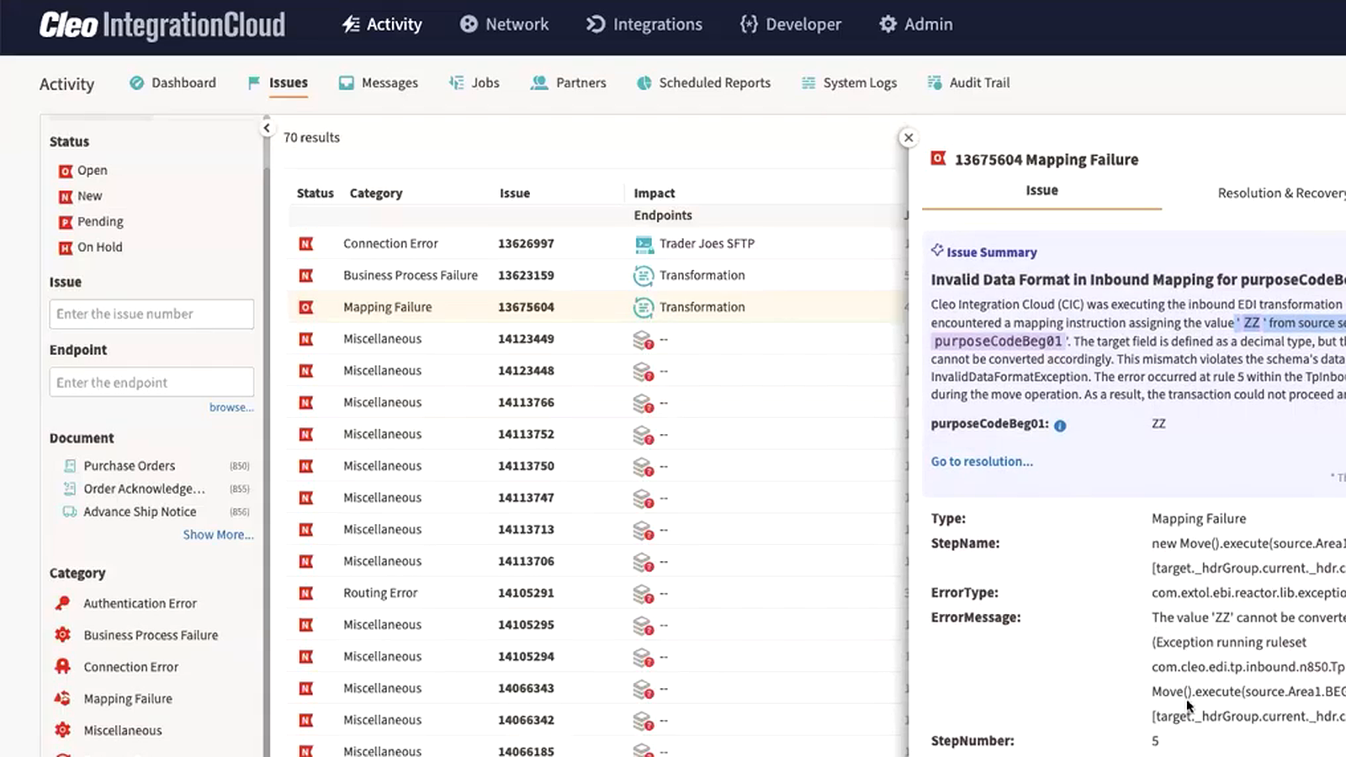Click endpoint icon of issue 14113752
The width and height of the screenshot is (1346, 757).
coord(644,436)
